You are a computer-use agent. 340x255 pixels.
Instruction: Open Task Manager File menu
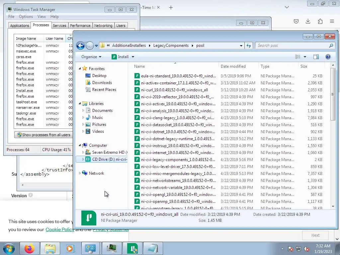[11, 17]
